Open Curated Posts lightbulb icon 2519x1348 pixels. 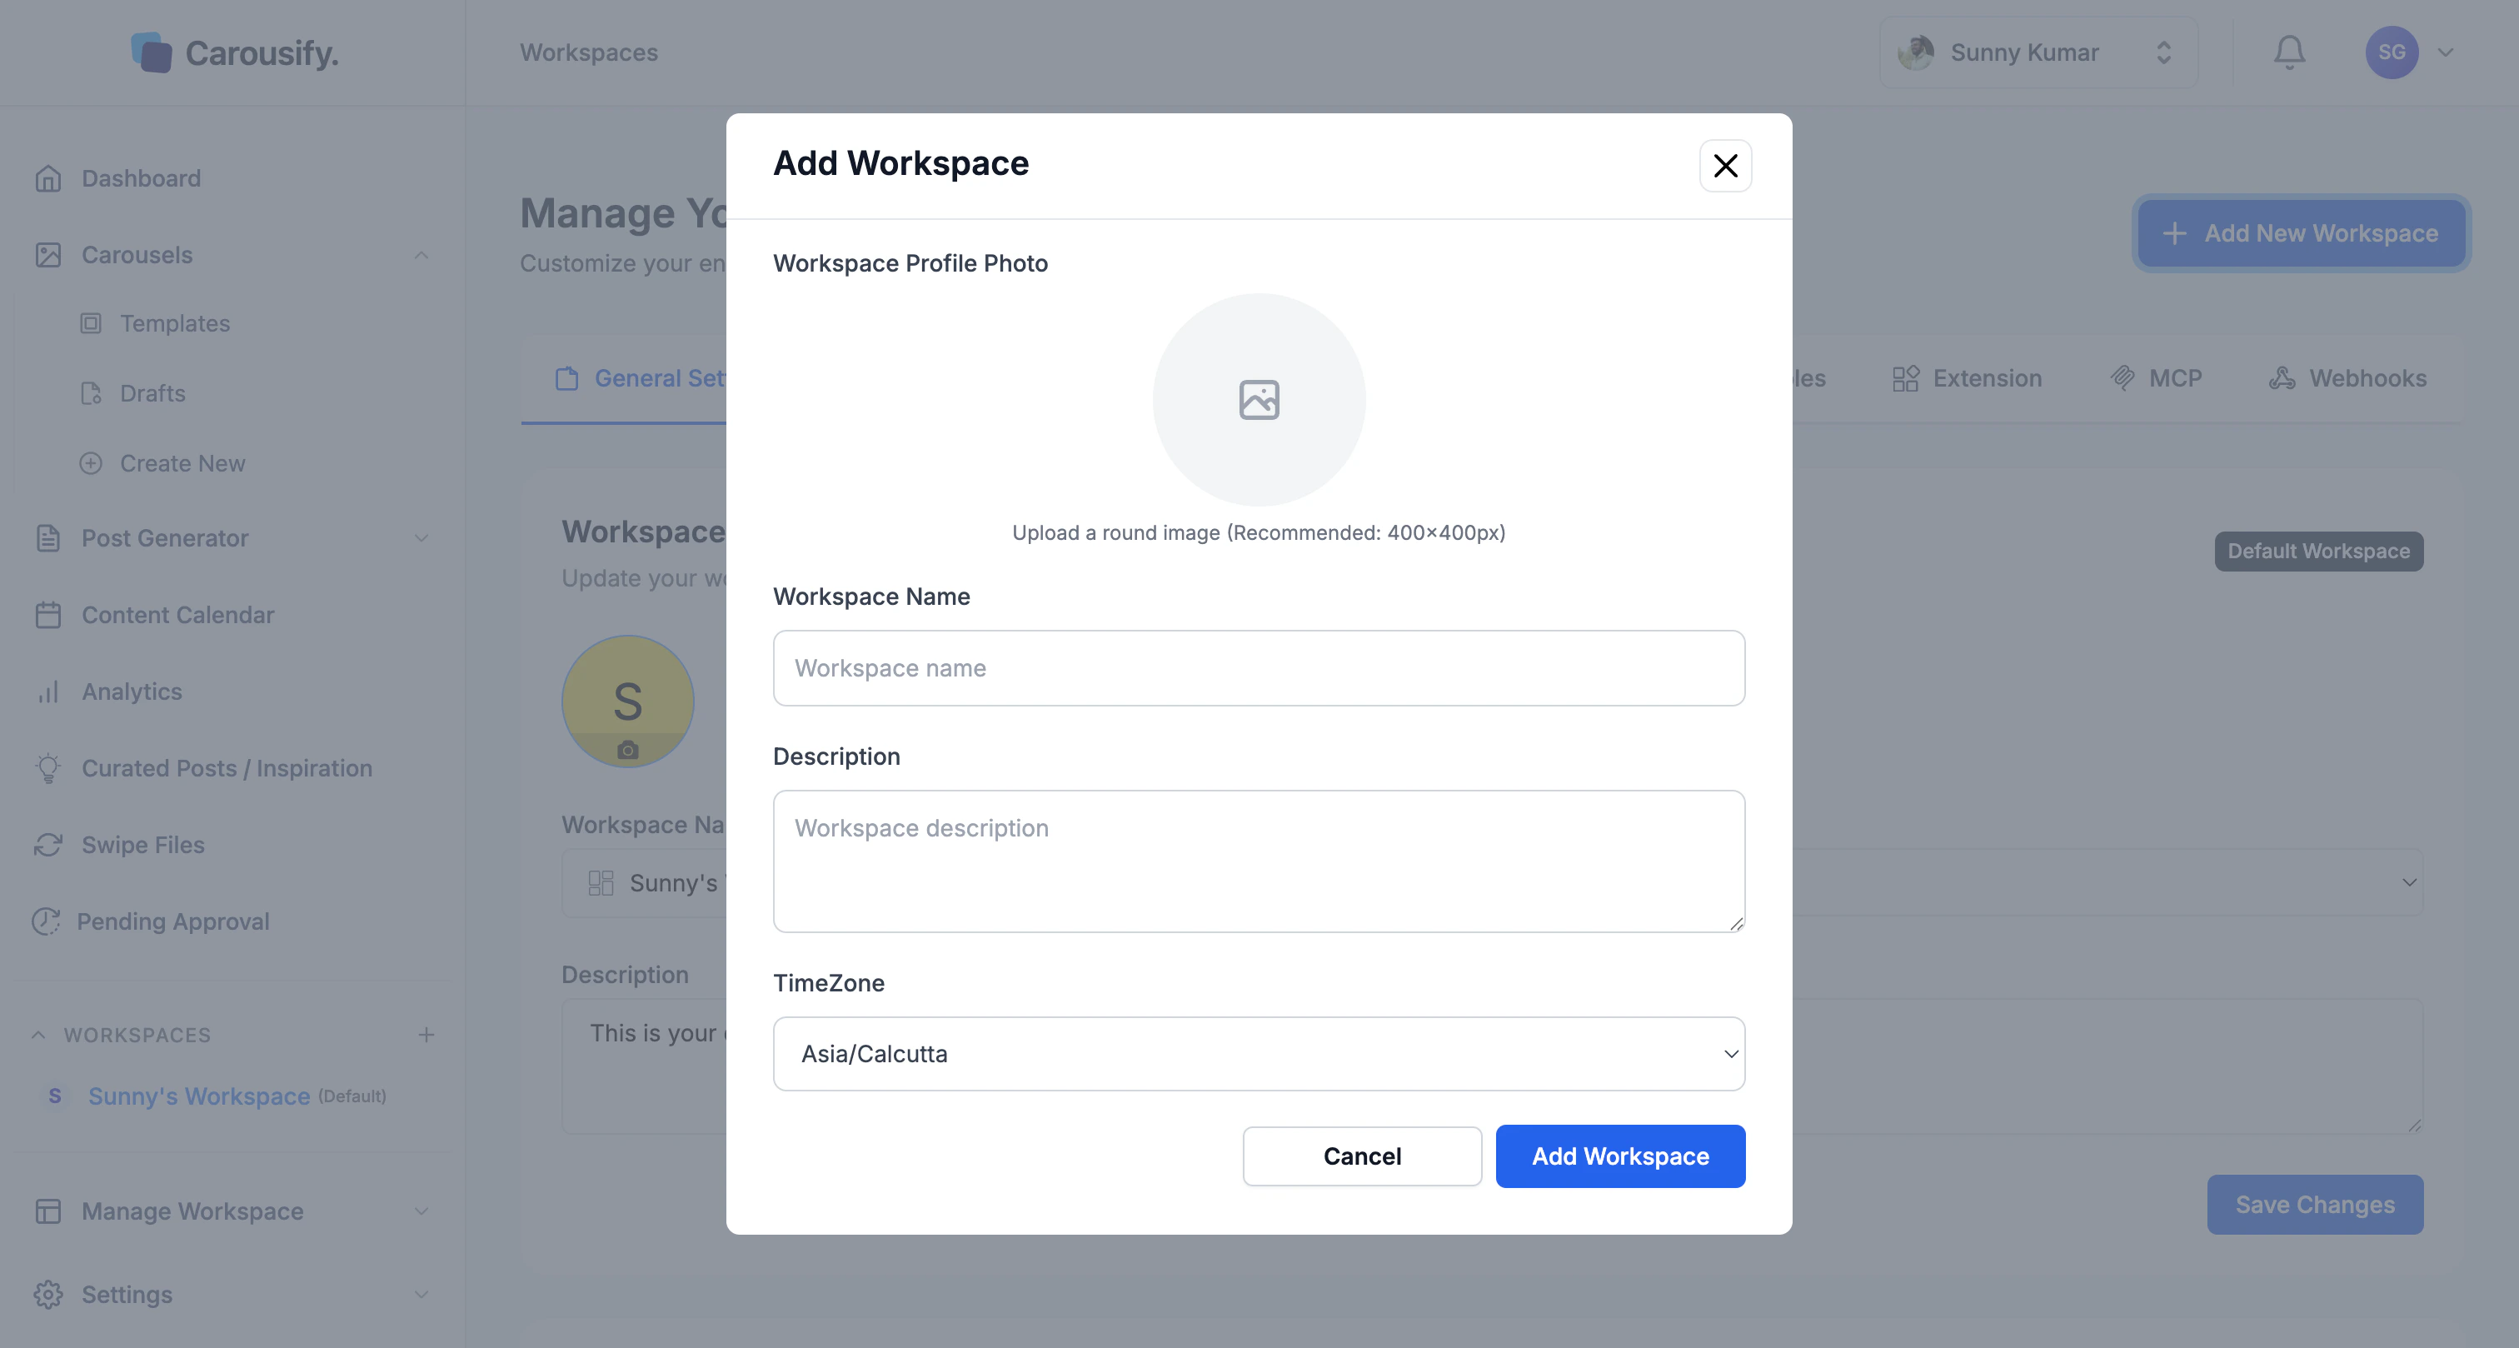(48, 768)
